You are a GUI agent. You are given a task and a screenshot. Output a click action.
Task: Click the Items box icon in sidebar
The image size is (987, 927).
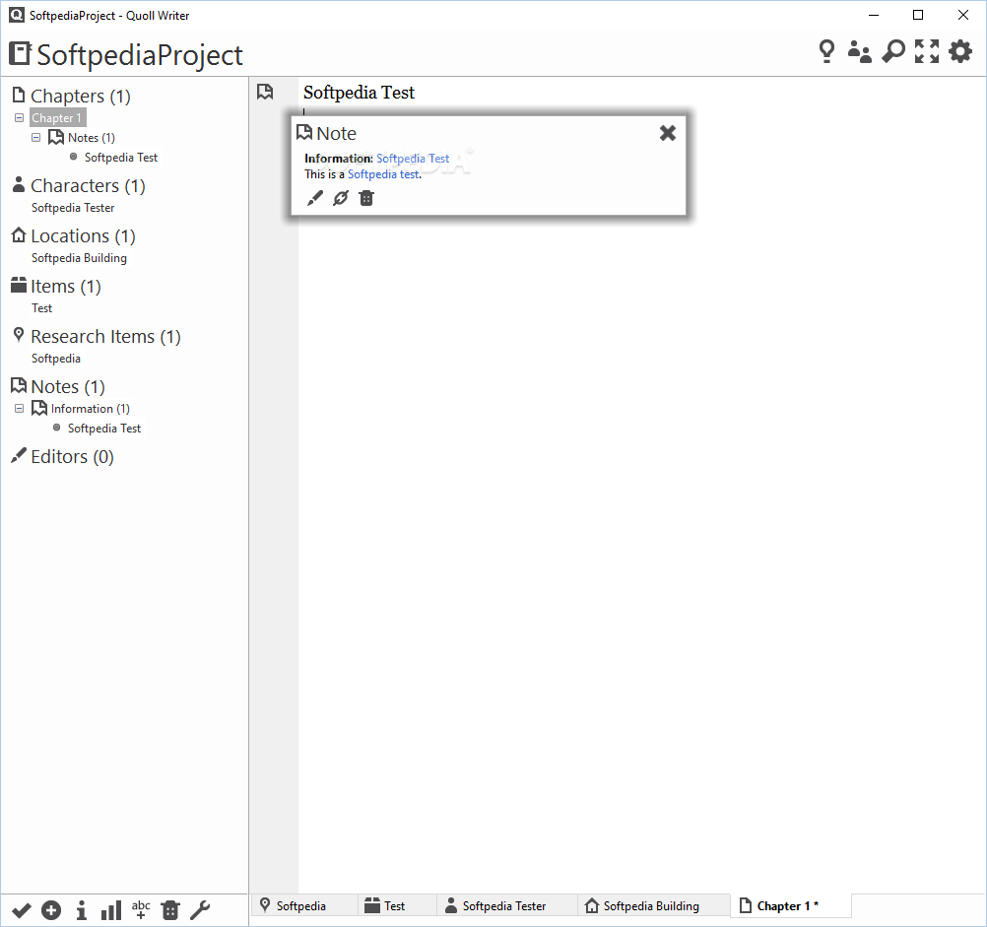coord(19,285)
